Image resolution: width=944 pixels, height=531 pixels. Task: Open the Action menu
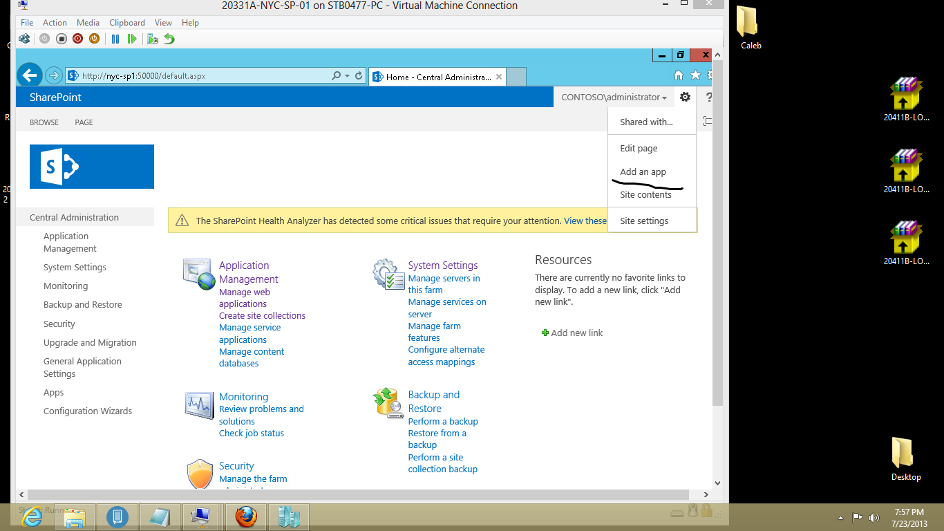[55, 23]
